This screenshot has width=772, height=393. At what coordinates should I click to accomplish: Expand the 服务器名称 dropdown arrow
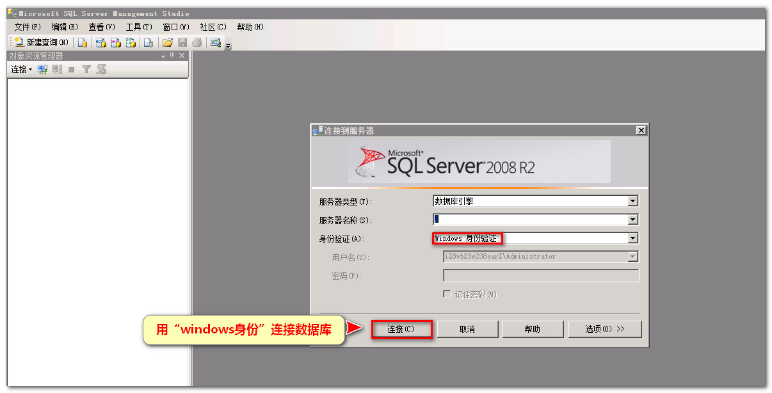pos(633,220)
